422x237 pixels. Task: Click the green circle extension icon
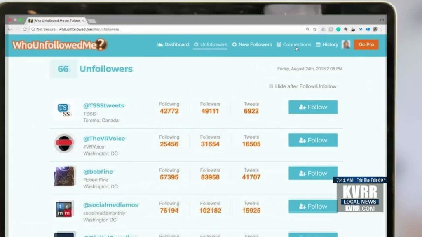pyautogui.click(x=338, y=29)
